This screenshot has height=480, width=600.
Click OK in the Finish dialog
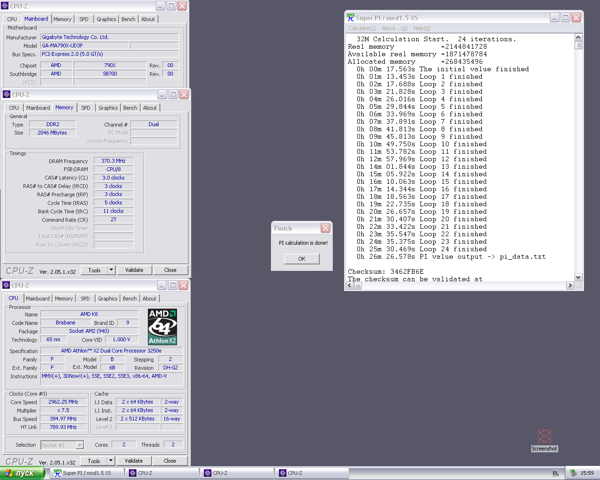(302, 259)
